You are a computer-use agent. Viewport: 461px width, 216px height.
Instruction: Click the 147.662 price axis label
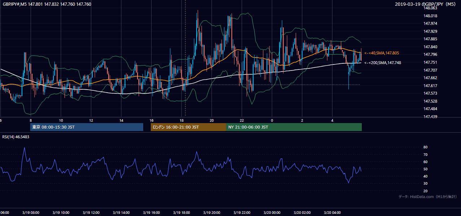coord(430,78)
